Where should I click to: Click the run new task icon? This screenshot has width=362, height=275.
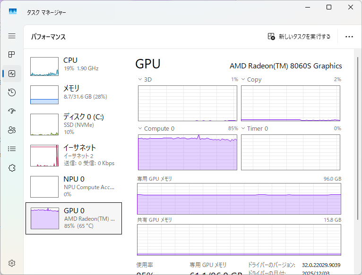[x=271, y=36]
